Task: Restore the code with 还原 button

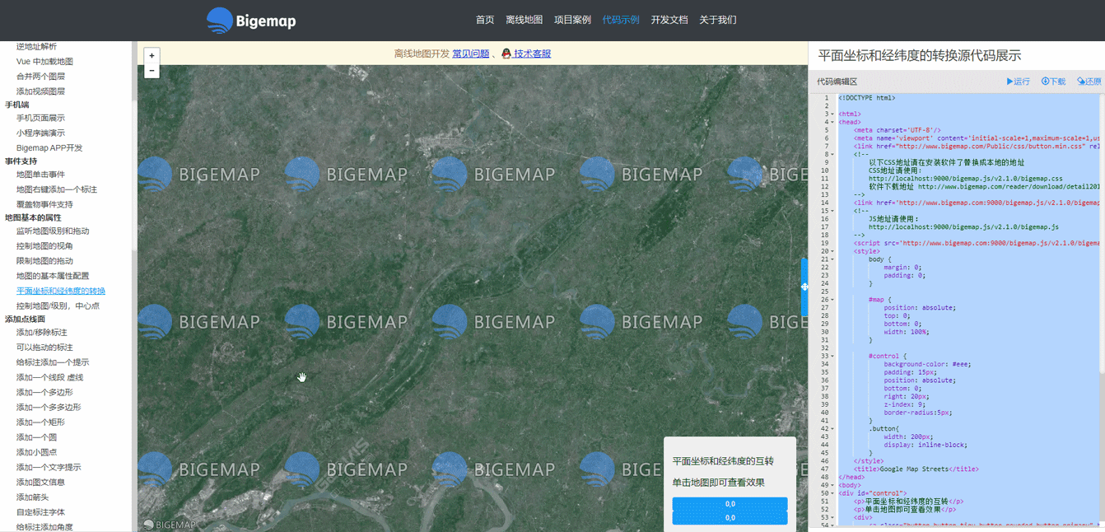Action: pyautogui.click(x=1089, y=82)
